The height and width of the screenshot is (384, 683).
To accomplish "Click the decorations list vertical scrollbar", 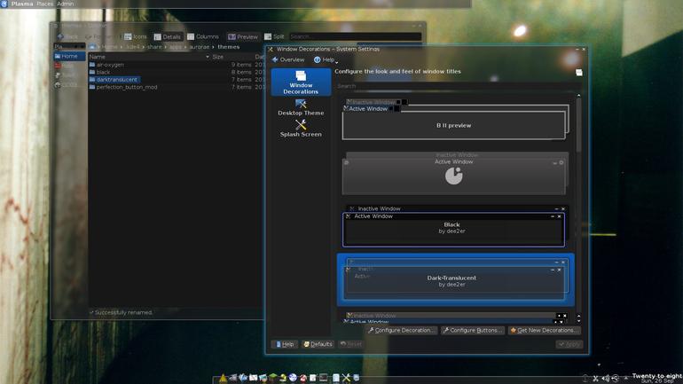I will 578,126.
